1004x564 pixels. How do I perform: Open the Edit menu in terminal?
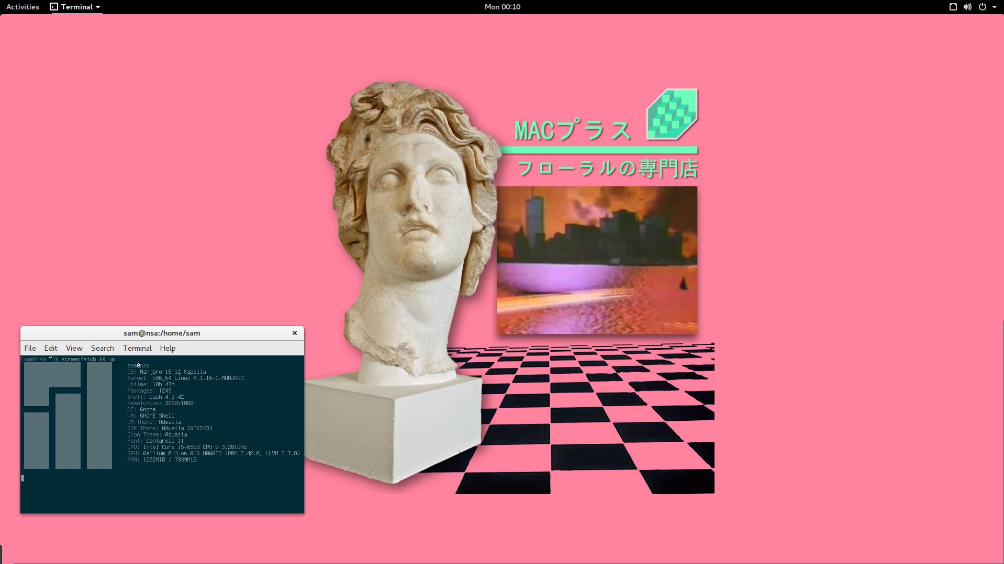click(51, 348)
